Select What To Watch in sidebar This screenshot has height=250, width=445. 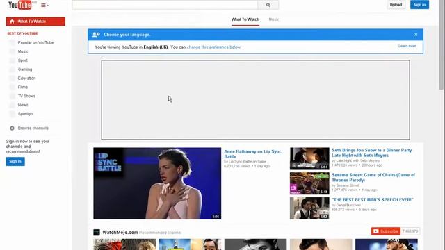click(x=35, y=22)
